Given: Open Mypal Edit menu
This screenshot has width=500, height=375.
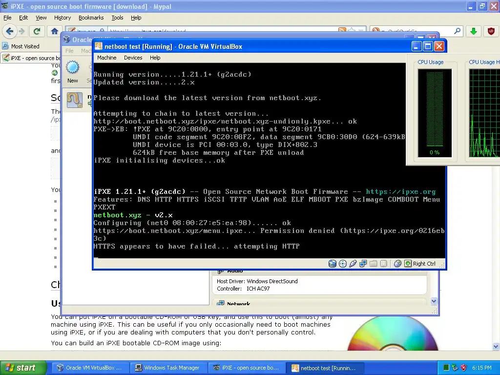Looking at the screenshot, I should [x=23, y=18].
